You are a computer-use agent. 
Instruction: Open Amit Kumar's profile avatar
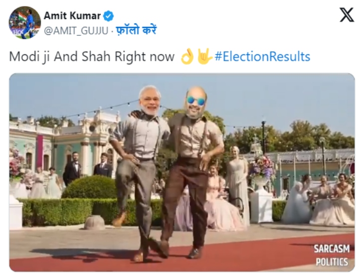pos(25,23)
